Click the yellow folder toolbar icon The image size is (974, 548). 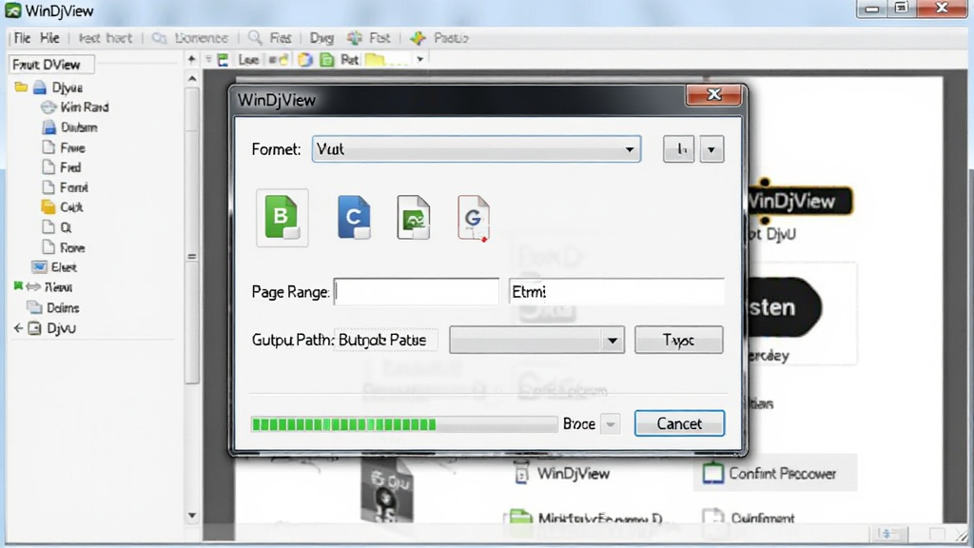[x=375, y=60]
